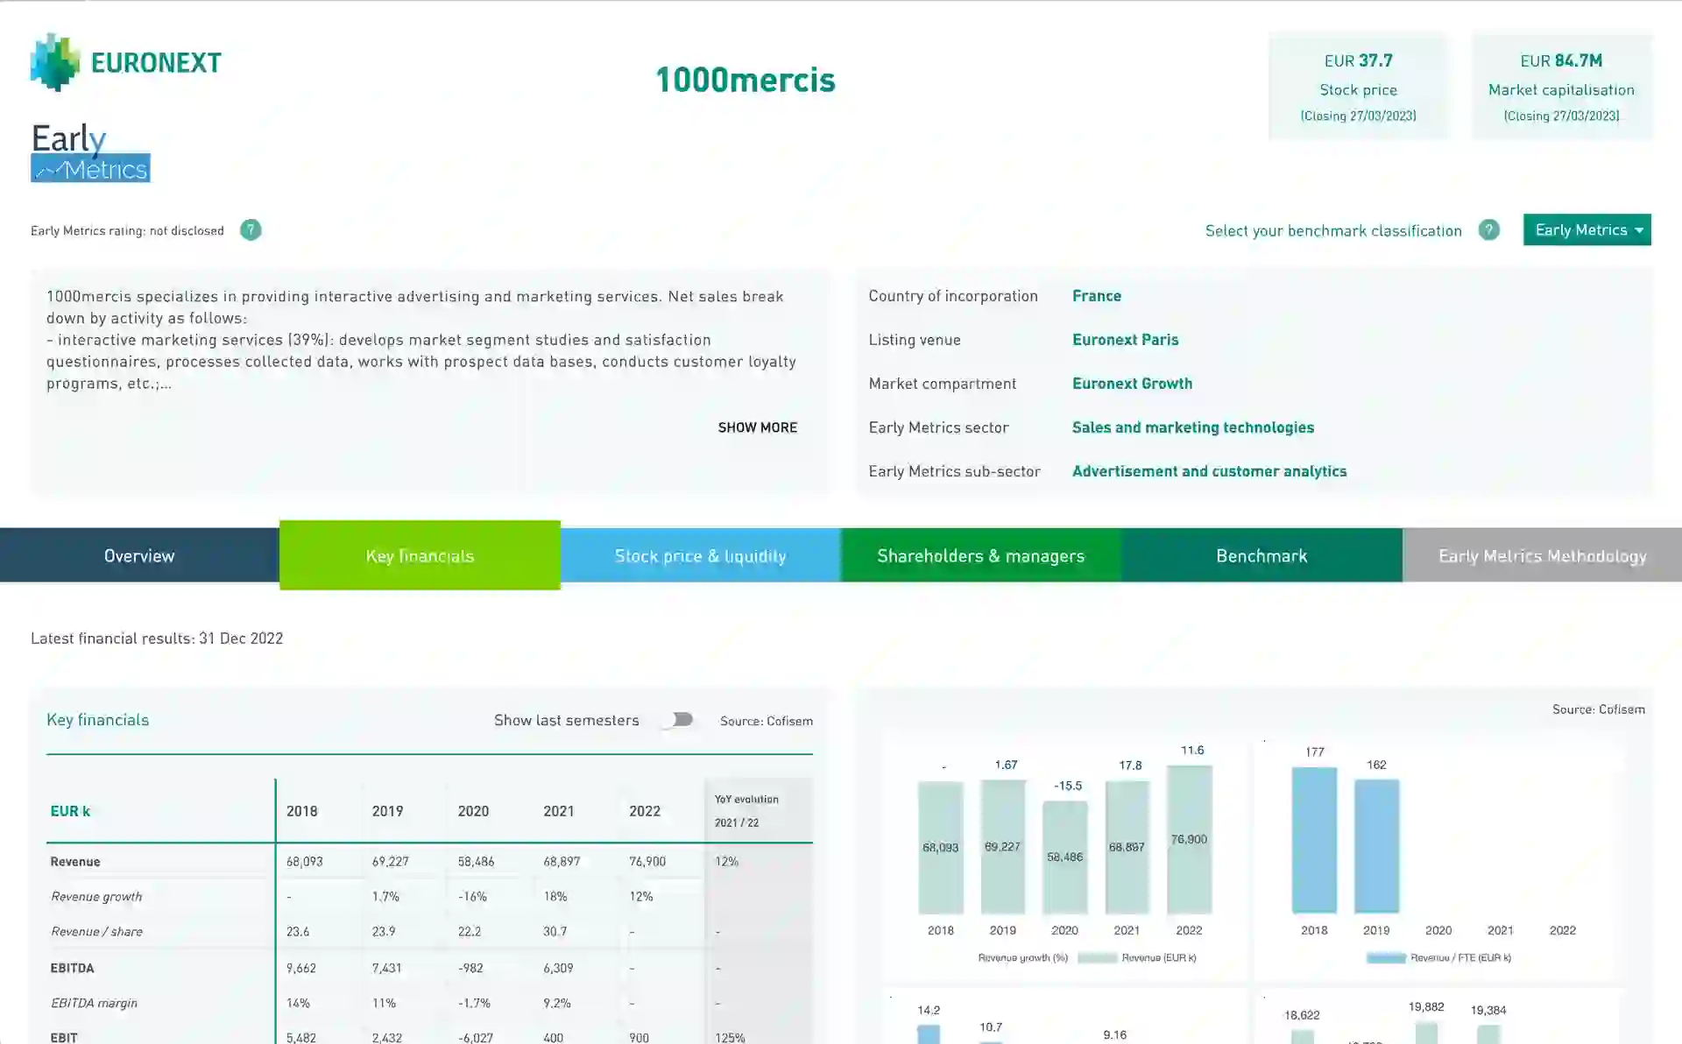Follow Sales and marketing technologies link

click(x=1192, y=427)
